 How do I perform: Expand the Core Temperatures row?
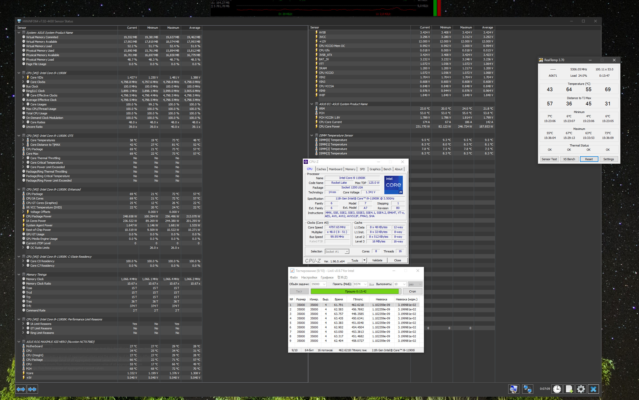point(23,140)
